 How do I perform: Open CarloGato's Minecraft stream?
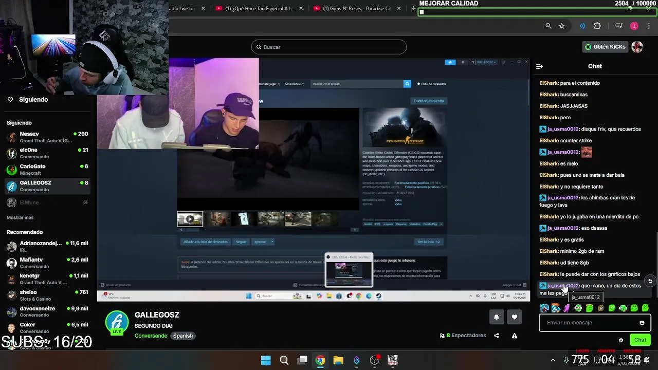(x=47, y=170)
